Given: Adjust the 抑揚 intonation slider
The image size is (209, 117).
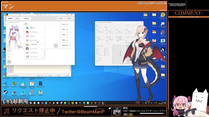Looking at the screenshot, I should (x=67, y=37).
